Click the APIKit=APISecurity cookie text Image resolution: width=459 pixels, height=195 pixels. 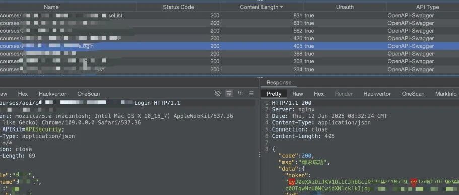[33, 129]
